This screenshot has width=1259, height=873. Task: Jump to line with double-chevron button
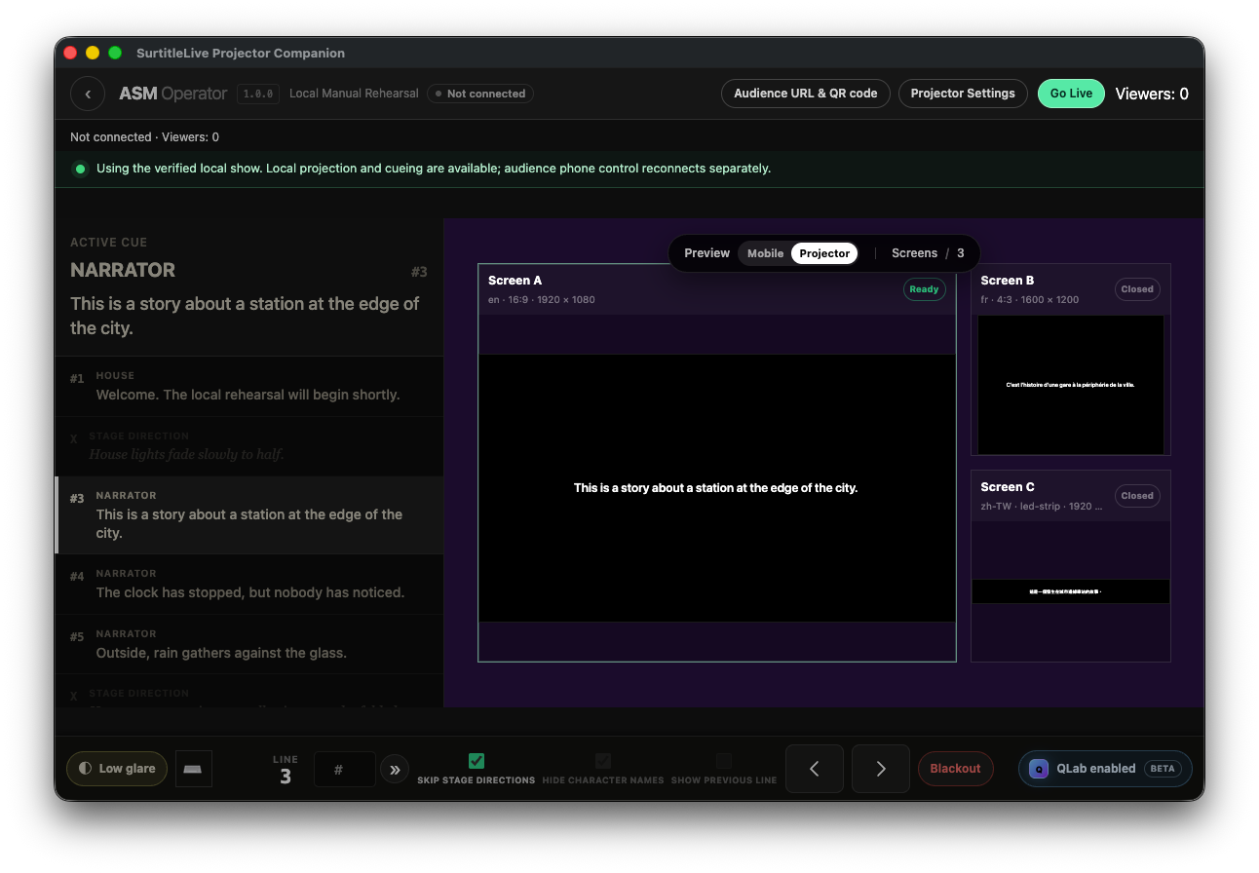click(395, 770)
